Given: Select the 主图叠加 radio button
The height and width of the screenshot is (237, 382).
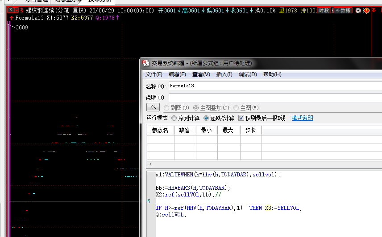Looking at the screenshot, I should coord(196,108).
